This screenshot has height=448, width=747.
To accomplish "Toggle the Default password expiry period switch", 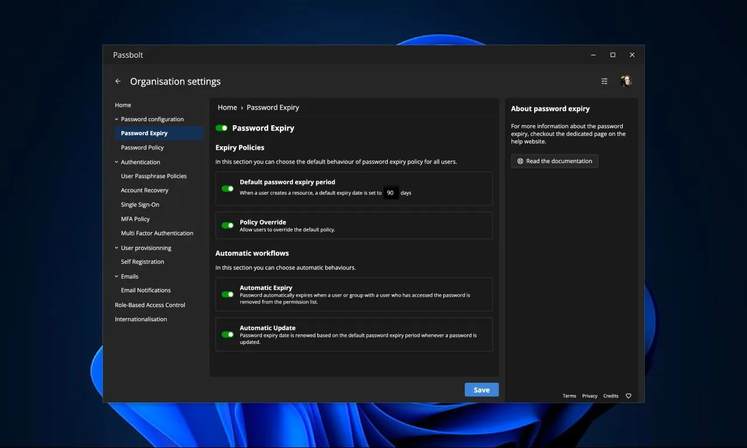I will [x=227, y=189].
